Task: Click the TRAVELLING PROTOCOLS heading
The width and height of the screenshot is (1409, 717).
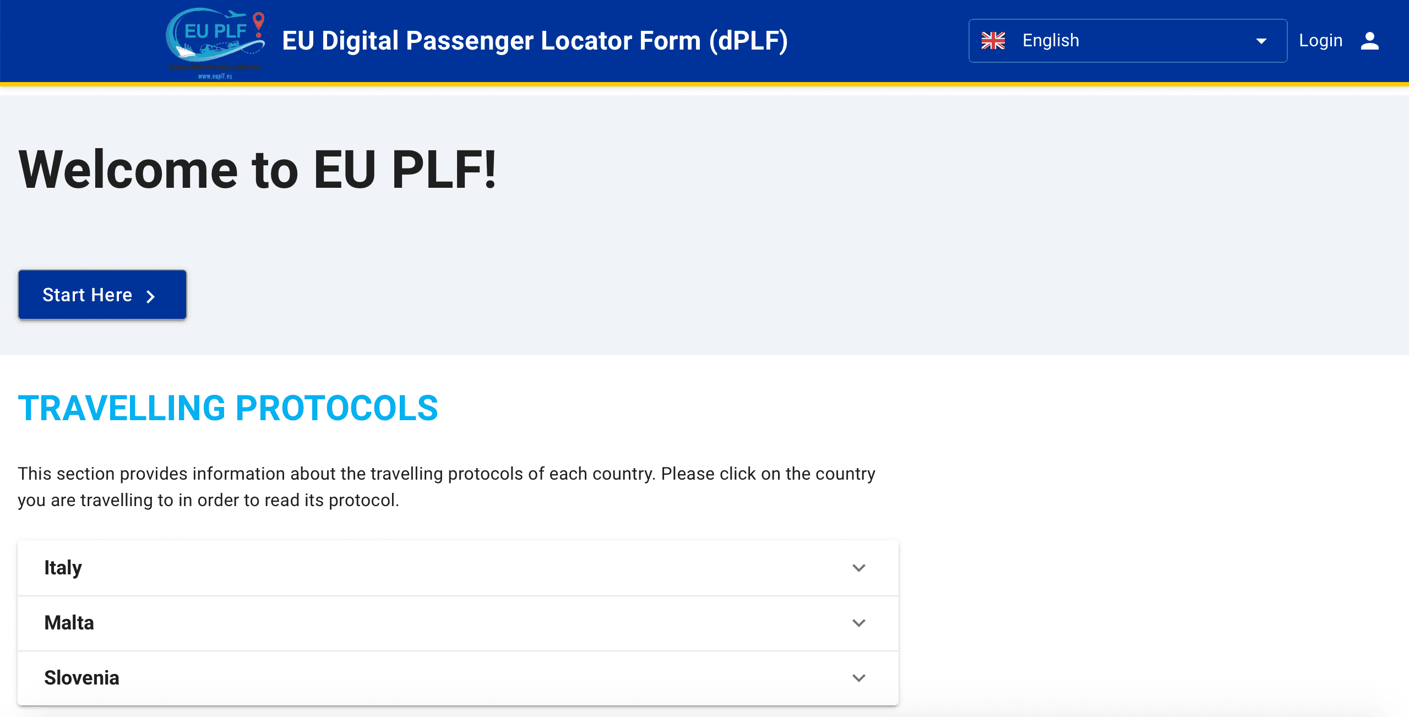Action: click(x=228, y=408)
